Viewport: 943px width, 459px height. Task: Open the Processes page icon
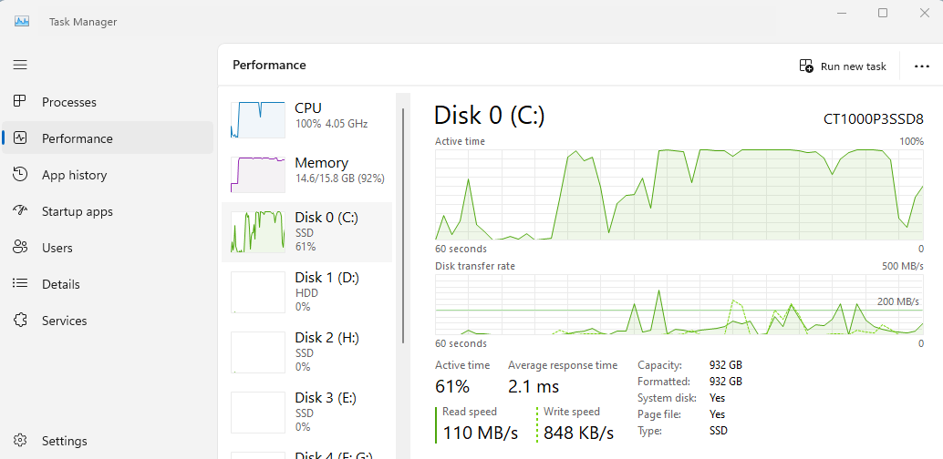pos(20,102)
